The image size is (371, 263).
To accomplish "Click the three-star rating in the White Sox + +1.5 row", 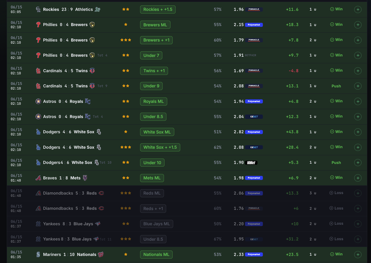I will [126, 147].
